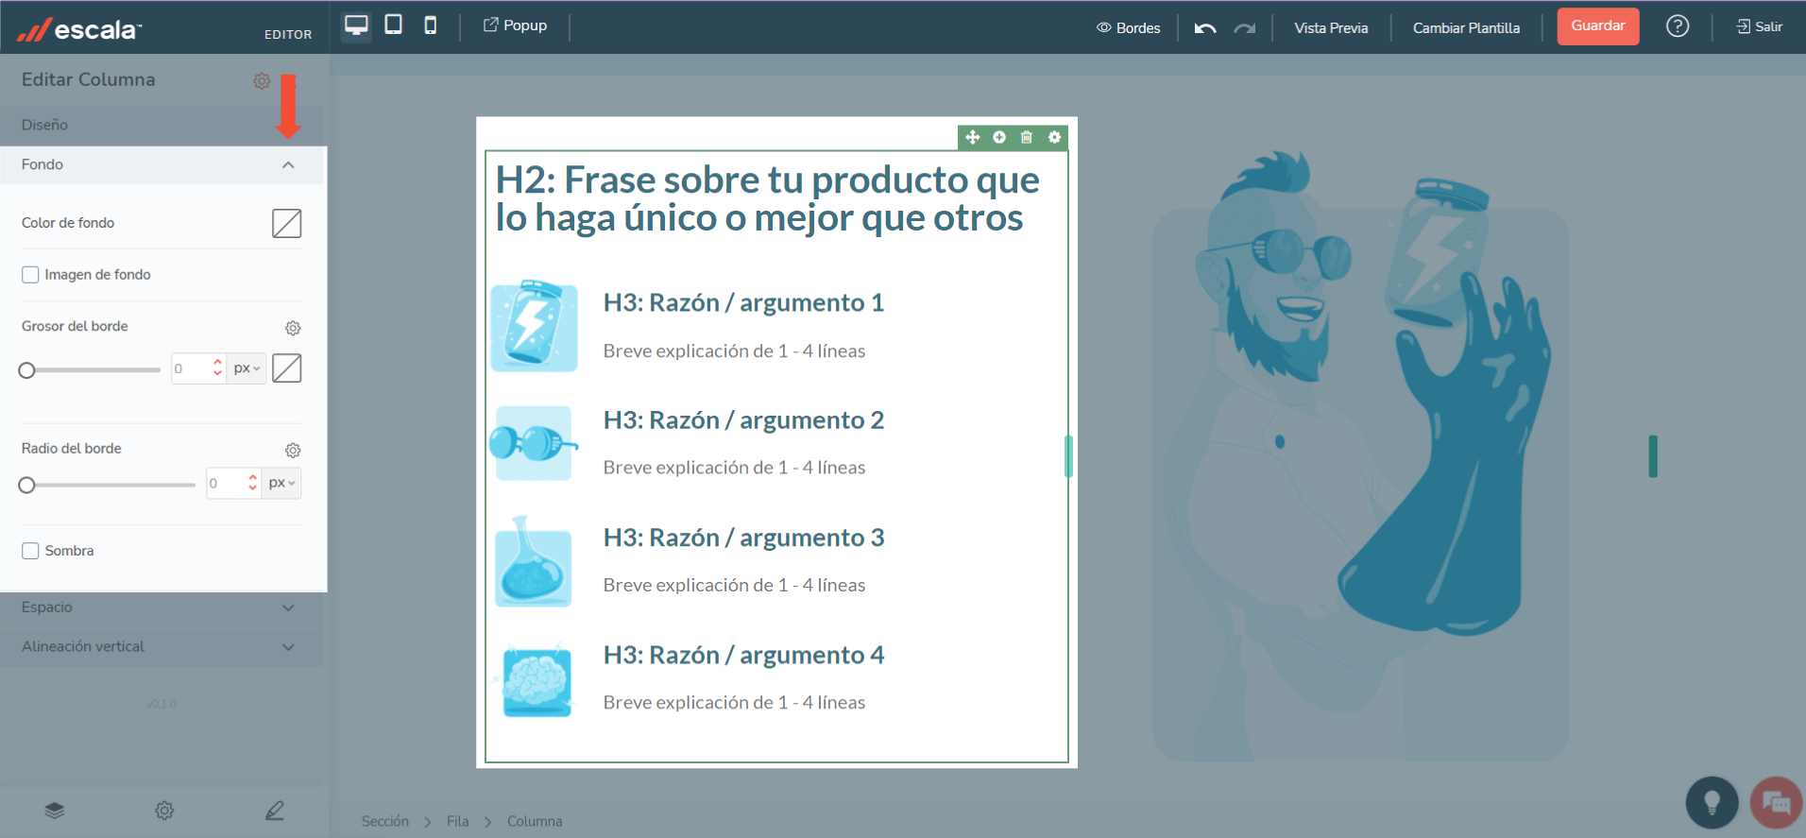Click the escala logo
1806x838 pixels.
coord(79,29)
